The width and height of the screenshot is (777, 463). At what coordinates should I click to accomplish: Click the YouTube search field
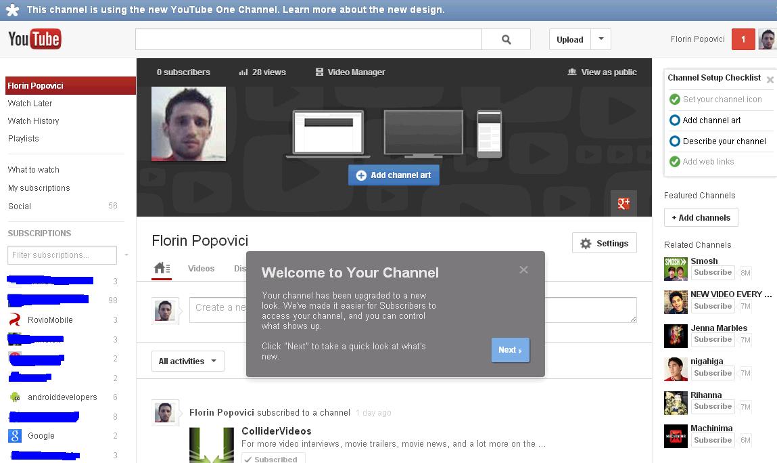(308, 39)
